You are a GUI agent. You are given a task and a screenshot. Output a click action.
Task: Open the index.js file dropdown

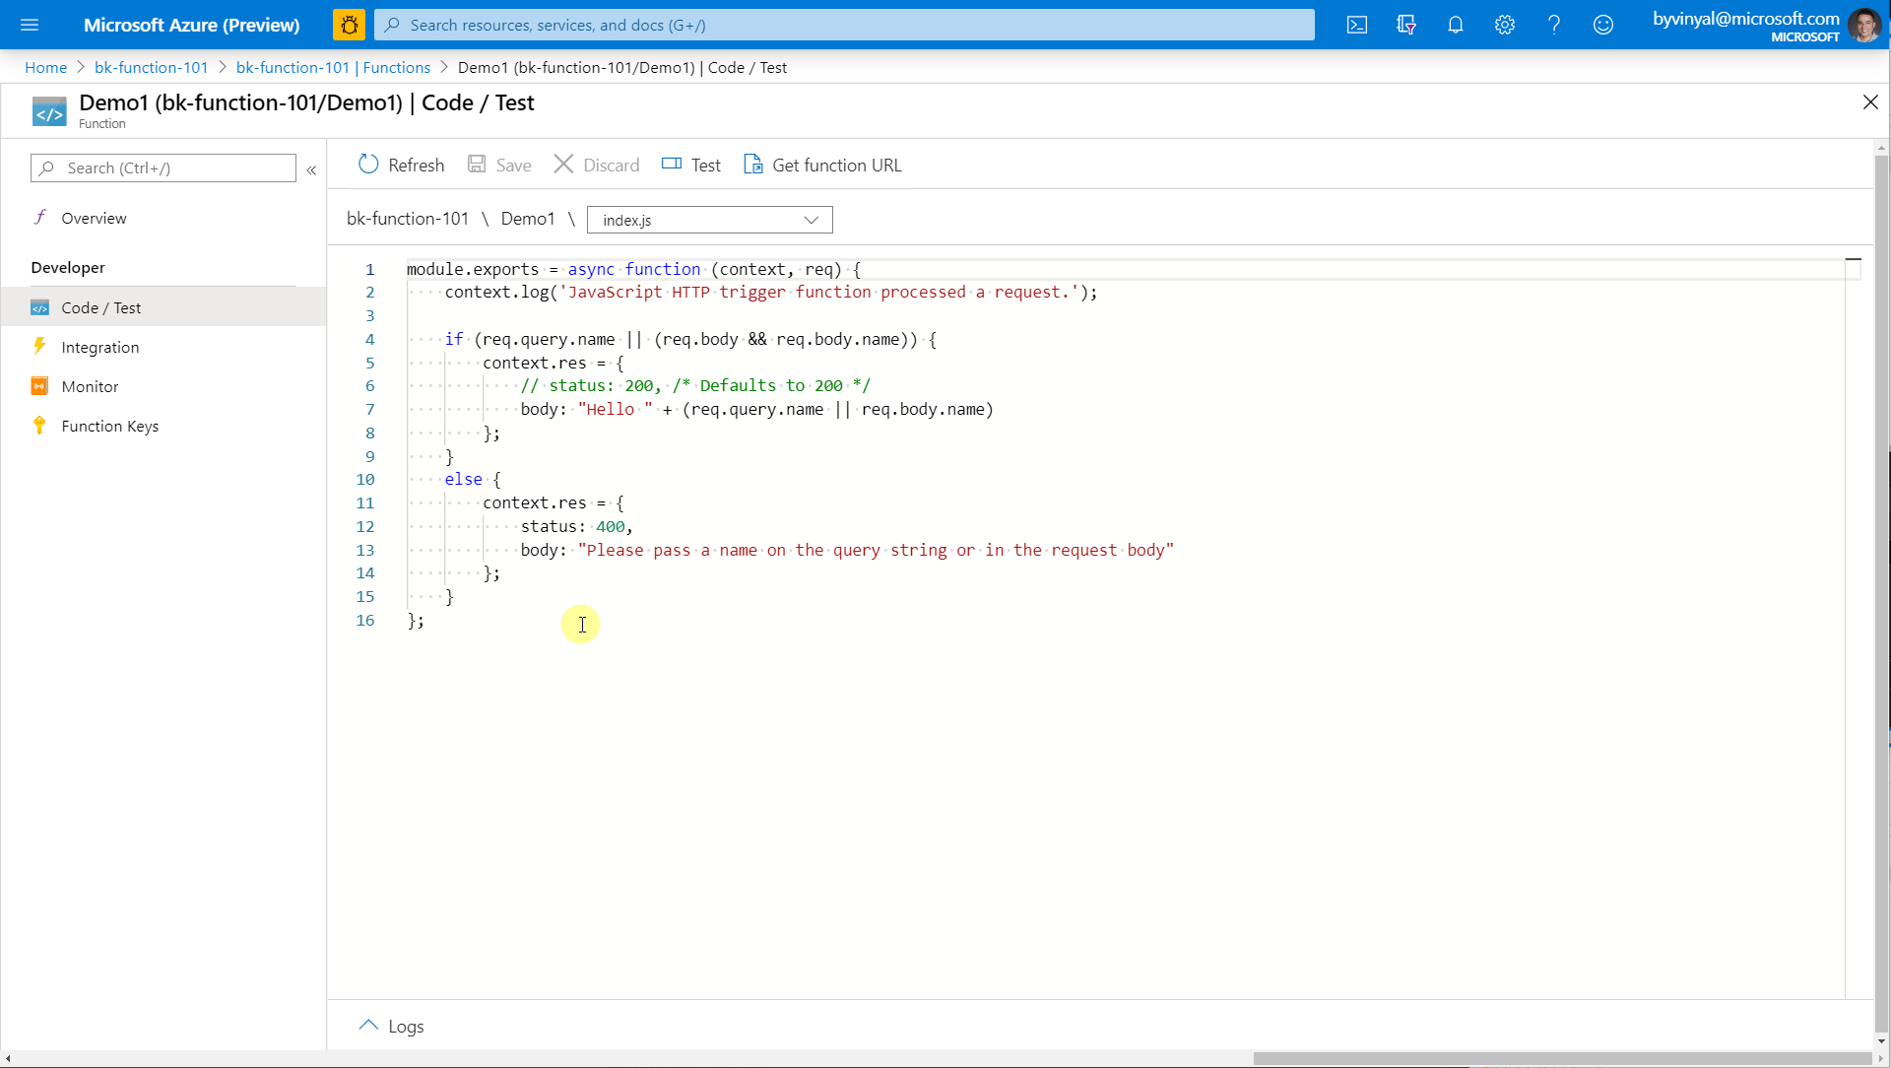[x=709, y=219]
